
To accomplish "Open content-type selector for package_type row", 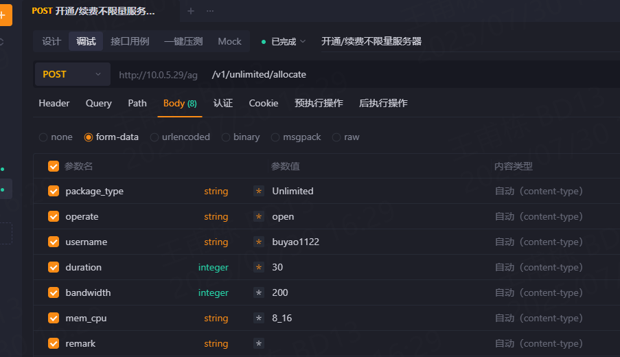I will click(538, 192).
